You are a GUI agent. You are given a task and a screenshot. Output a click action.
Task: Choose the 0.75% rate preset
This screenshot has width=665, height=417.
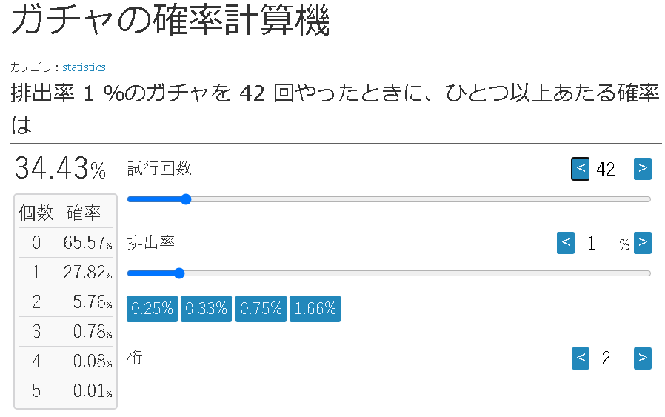tap(261, 309)
